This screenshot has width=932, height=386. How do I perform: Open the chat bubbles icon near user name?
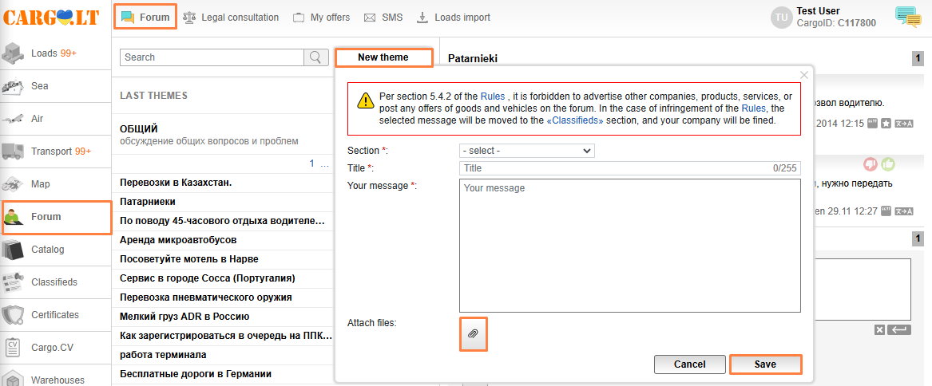[x=908, y=17]
